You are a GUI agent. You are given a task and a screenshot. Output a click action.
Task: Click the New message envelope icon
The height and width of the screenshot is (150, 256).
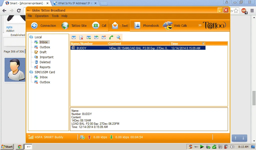point(74,37)
